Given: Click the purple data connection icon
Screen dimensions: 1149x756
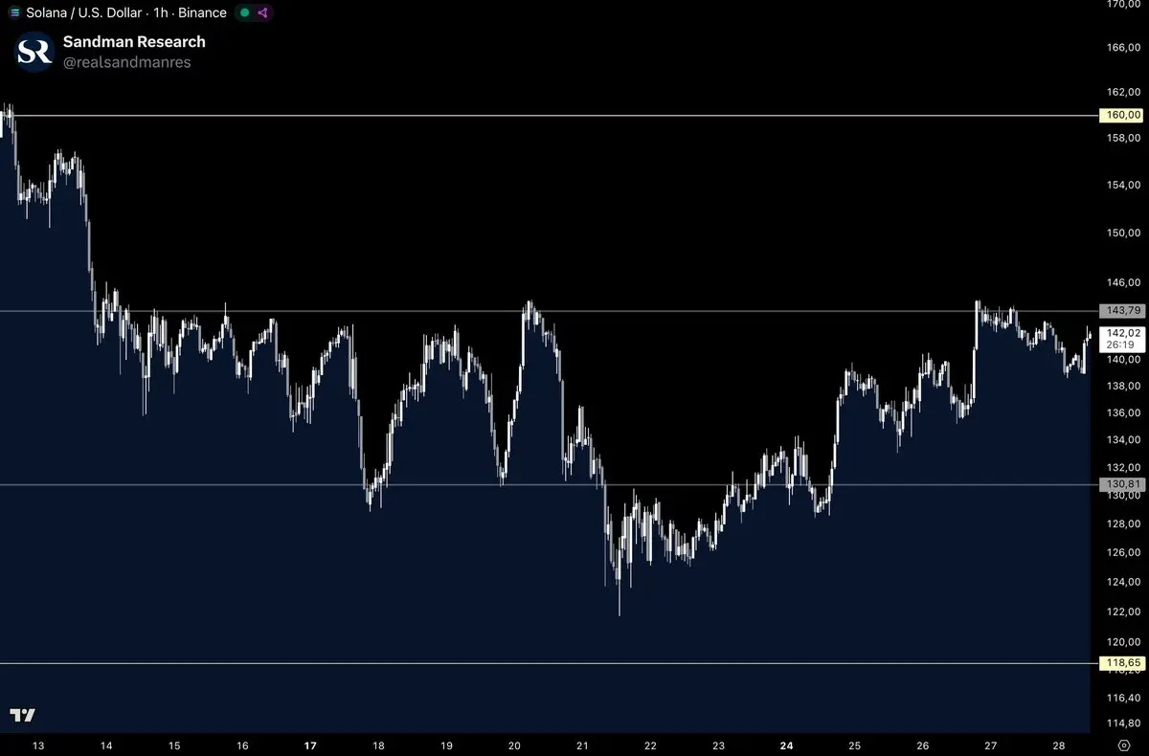Looking at the screenshot, I should point(263,12).
